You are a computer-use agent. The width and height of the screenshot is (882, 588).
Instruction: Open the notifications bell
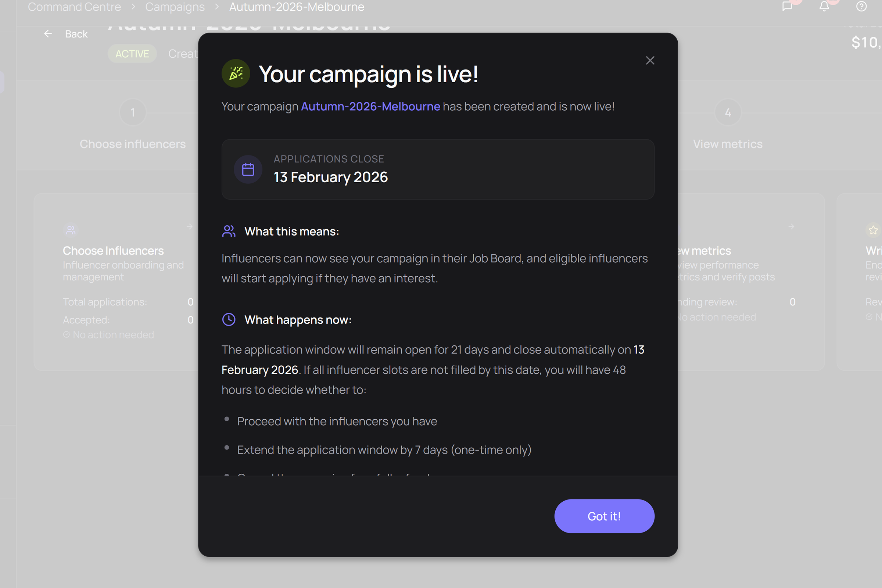tap(824, 7)
